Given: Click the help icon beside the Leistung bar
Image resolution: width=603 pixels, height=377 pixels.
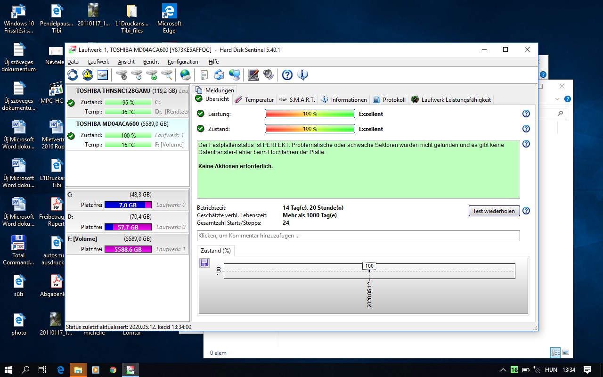Looking at the screenshot, I should pyautogui.click(x=526, y=114).
